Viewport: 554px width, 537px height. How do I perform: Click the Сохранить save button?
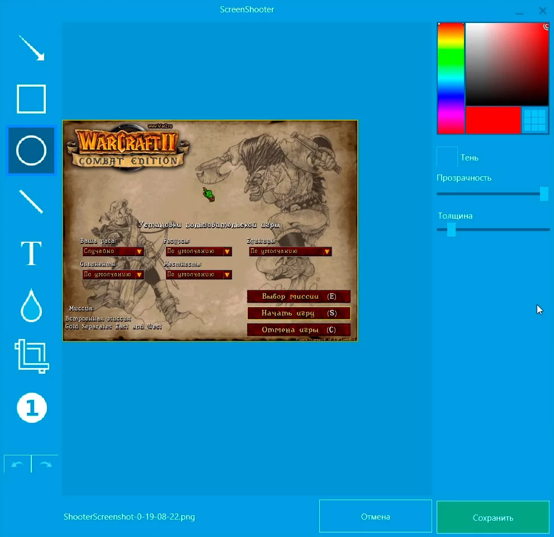click(x=493, y=517)
